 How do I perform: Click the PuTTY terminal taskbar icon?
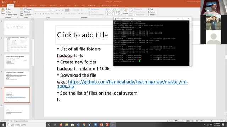click(113, 125)
